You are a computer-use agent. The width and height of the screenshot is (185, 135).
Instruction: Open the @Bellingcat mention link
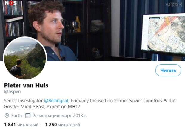pyautogui.click(x=56, y=101)
